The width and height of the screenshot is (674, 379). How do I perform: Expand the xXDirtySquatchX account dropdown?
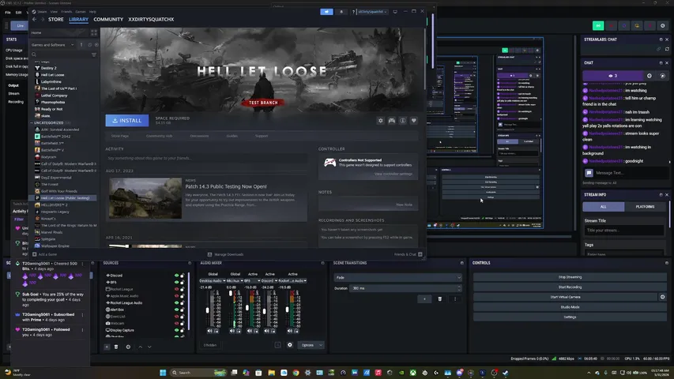[x=373, y=12]
